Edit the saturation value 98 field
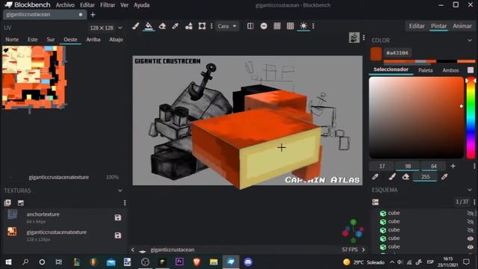478x269 pixels. coord(408,166)
